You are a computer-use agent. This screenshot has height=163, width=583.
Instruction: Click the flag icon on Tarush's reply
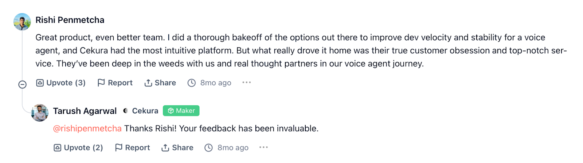pyautogui.click(x=118, y=147)
